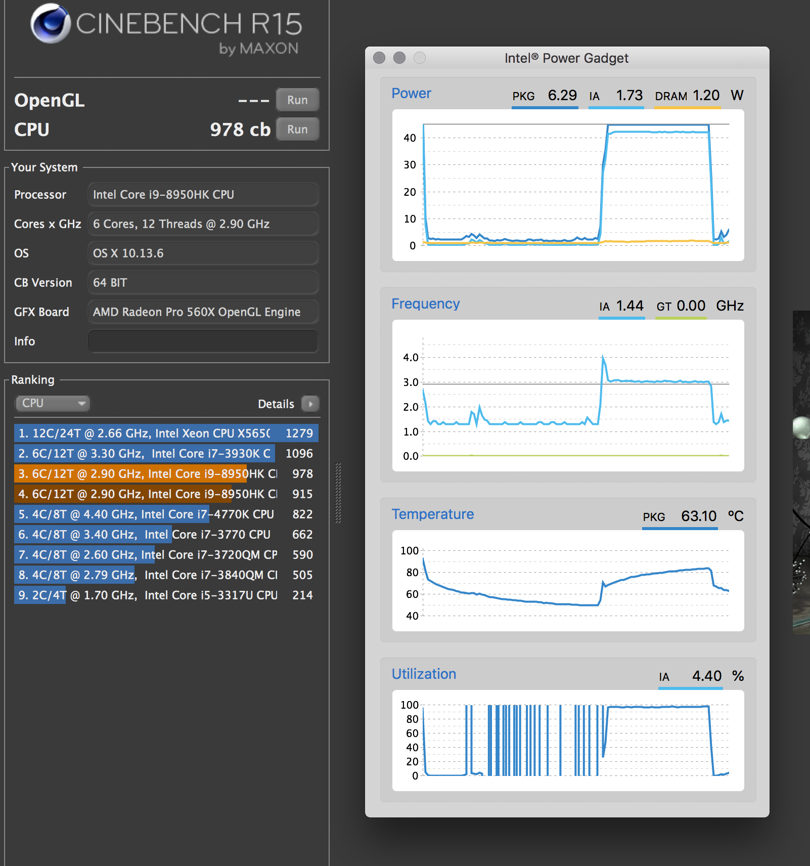This screenshot has width=810, height=866.
Task: Click the OS X 10.13.6 field
Action: (203, 253)
